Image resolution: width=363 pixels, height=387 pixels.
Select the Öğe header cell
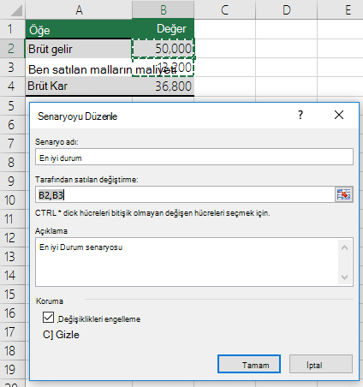point(79,29)
